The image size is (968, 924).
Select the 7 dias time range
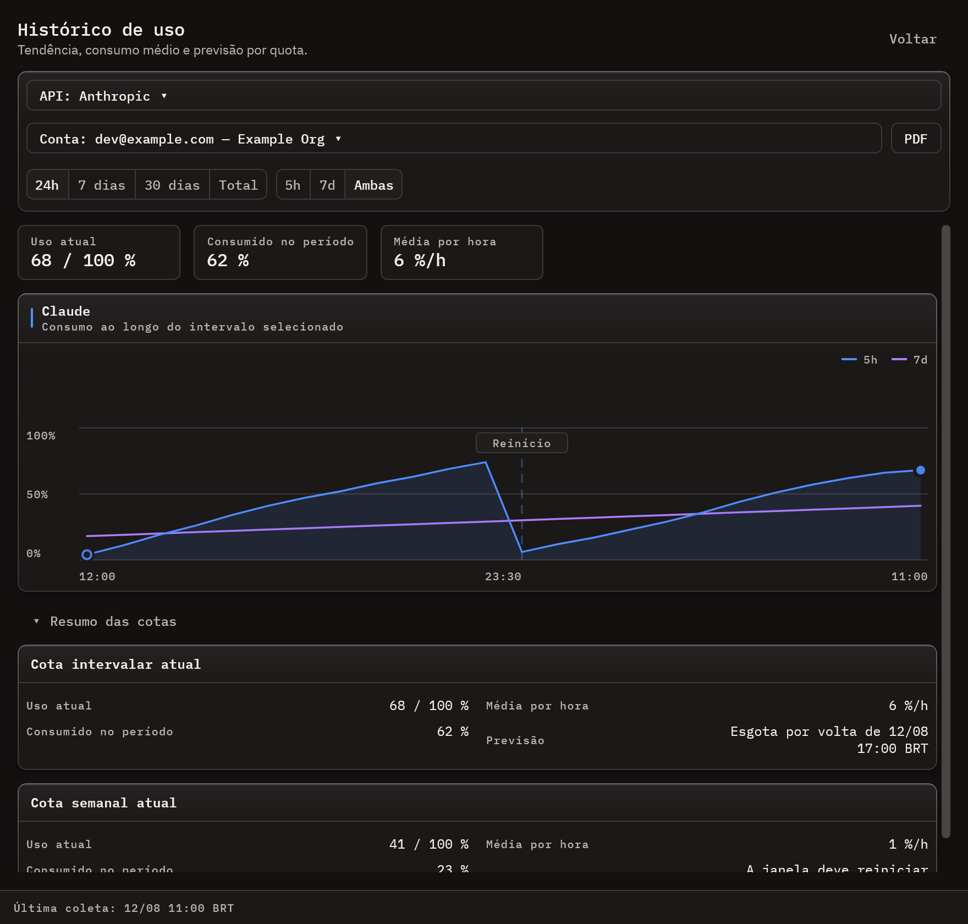[102, 185]
